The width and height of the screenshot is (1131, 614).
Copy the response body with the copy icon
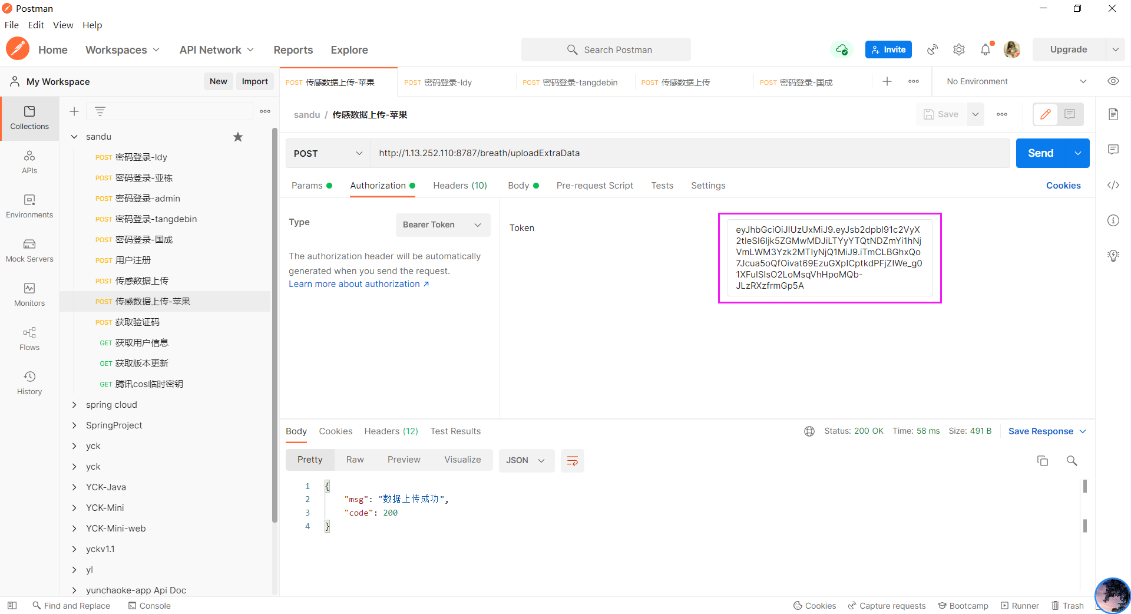click(x=1043, y=461)
